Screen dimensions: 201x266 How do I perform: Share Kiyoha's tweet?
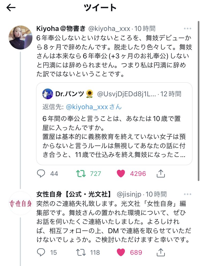(x=160, y=174)
